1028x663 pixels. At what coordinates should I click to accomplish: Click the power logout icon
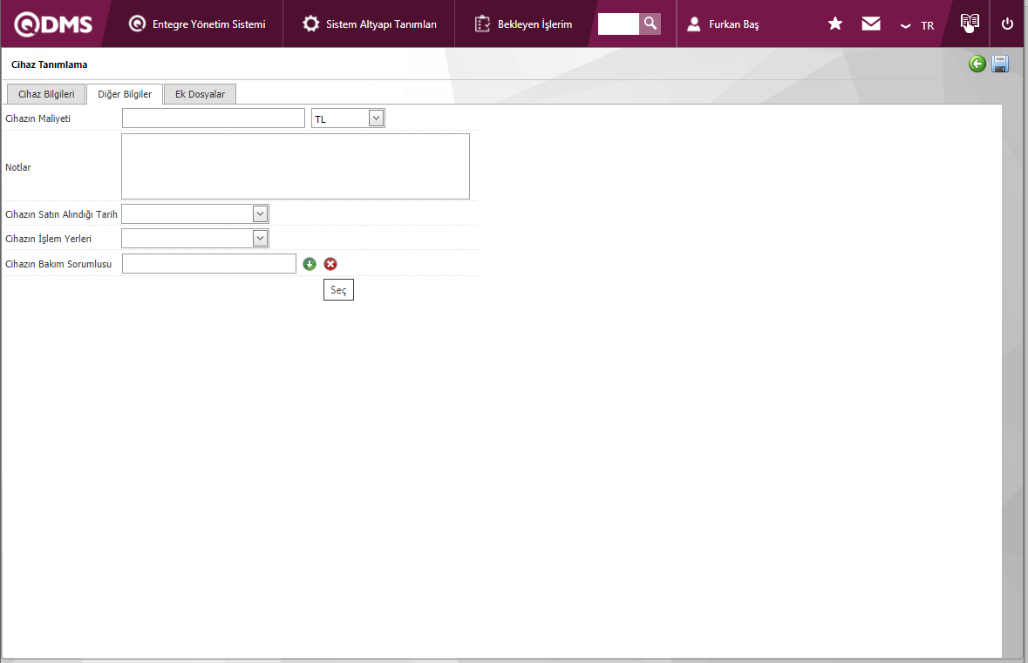coord(1007,24)
